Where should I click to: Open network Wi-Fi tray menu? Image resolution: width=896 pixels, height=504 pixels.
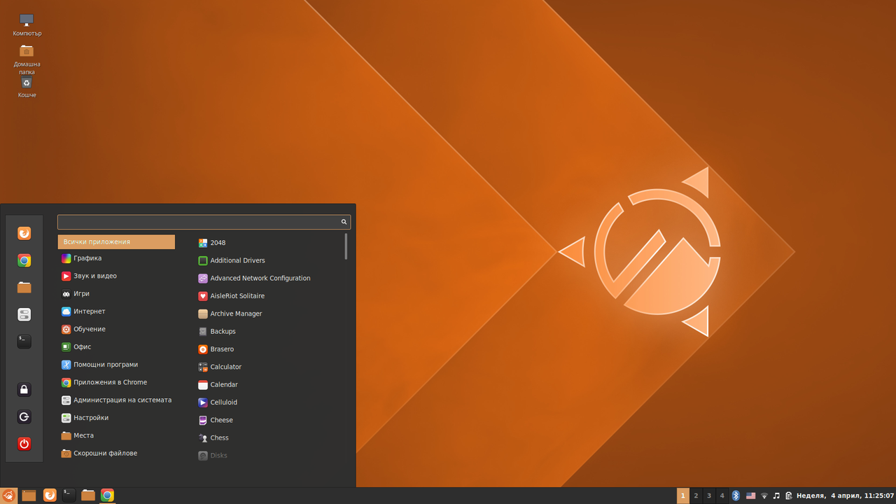[764, 496]
